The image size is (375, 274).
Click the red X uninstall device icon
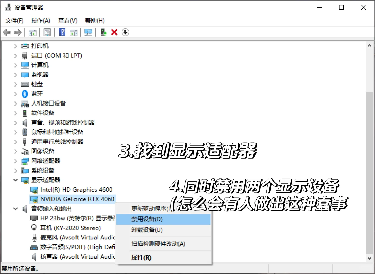[114, 32]
